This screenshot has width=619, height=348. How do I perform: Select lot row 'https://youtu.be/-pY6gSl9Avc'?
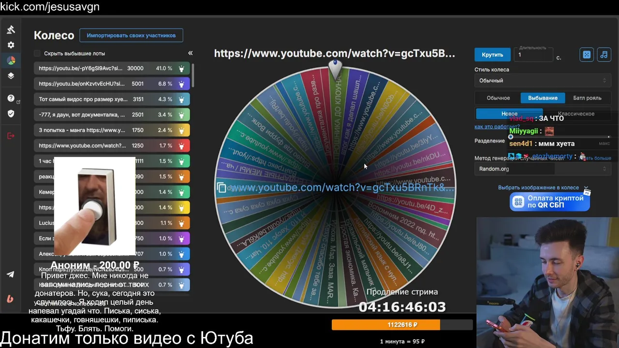(x=112, y=69)
